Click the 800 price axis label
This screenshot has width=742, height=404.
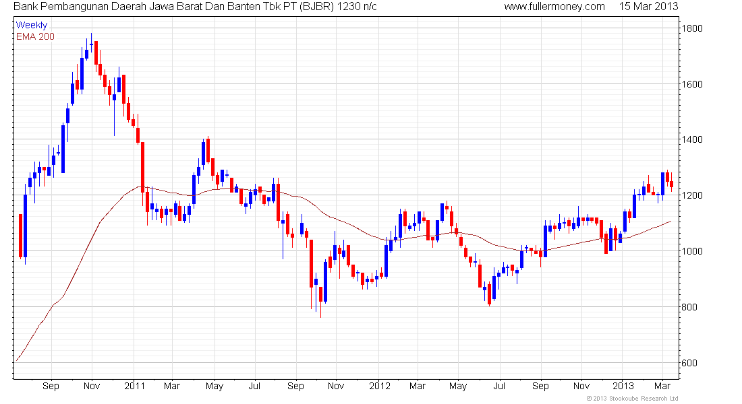(x=689, y=307)
